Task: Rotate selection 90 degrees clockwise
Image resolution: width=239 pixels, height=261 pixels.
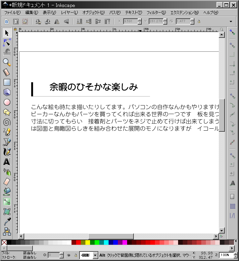Action: click(x=48, y=22)
